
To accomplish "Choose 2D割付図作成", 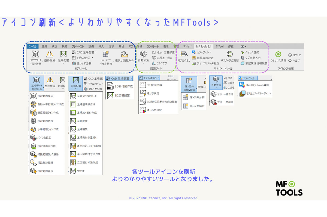I will [120, 86].
